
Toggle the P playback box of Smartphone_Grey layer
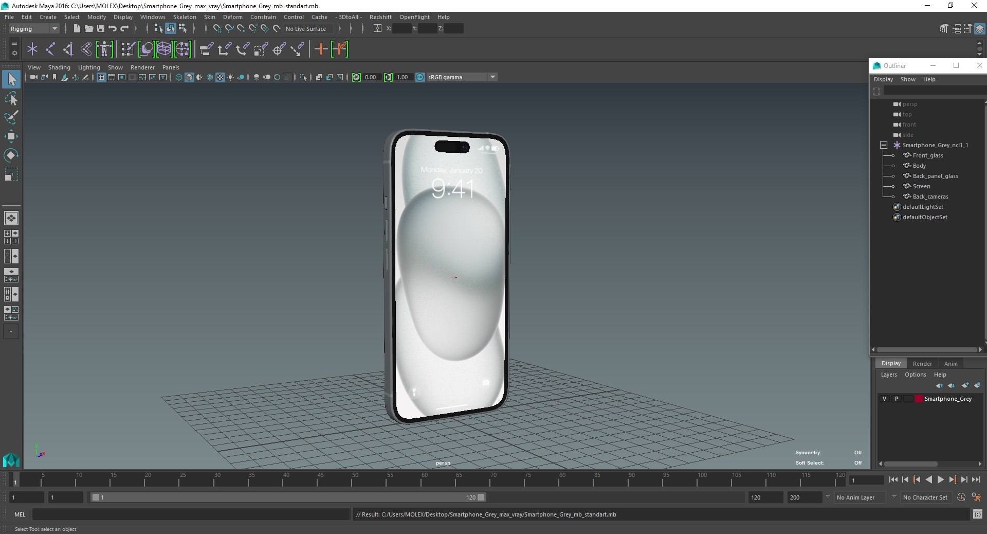point(897,399)
